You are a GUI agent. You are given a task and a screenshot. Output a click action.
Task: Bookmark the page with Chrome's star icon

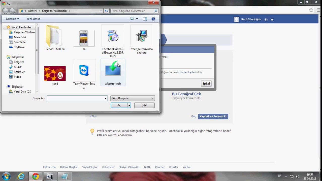(311, 10)
